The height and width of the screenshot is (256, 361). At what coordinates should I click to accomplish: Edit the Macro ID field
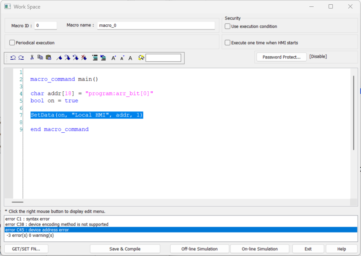point(46,26)
